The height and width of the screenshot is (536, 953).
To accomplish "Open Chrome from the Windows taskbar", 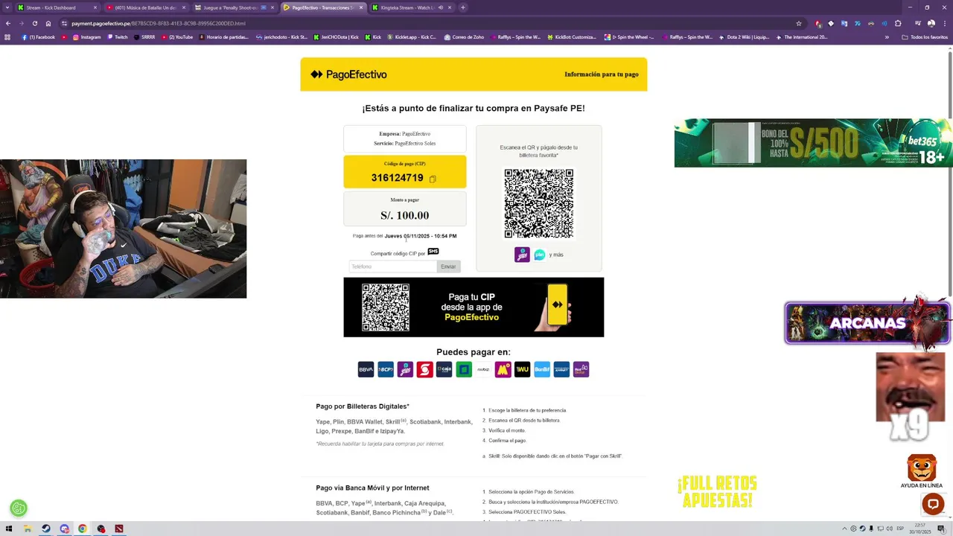I will [83, 529].
